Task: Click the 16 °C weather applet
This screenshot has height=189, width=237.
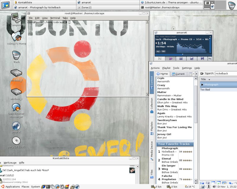Action: pyautogui.click(x=190, y=187)
